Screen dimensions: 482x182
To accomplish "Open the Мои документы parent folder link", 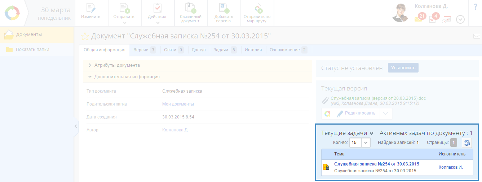I will 178,104.
